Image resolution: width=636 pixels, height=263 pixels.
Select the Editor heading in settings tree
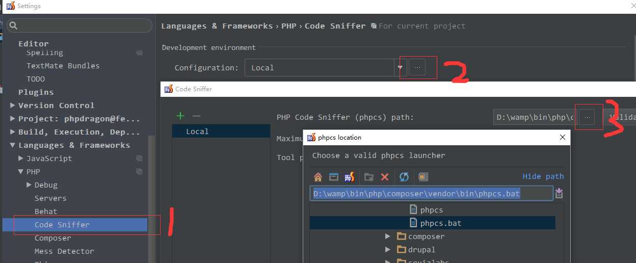(34, 44)
